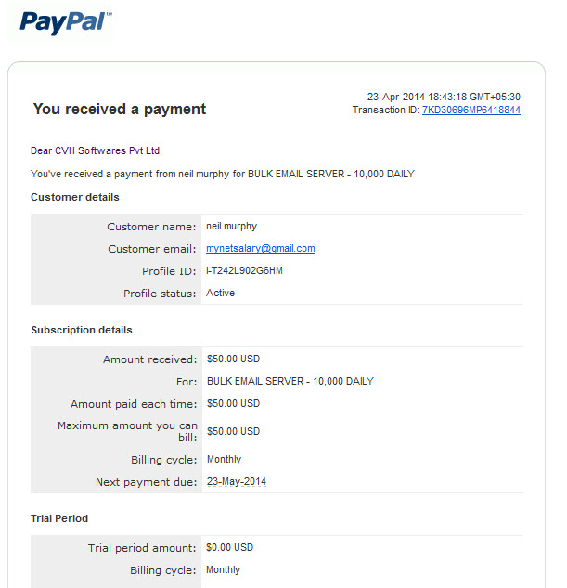Click the Active profile status text

[x=220, y=293]
